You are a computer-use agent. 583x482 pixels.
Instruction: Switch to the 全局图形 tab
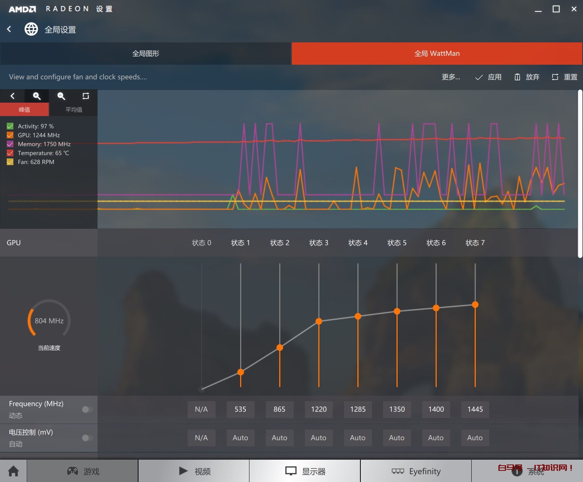click(146, 54)
